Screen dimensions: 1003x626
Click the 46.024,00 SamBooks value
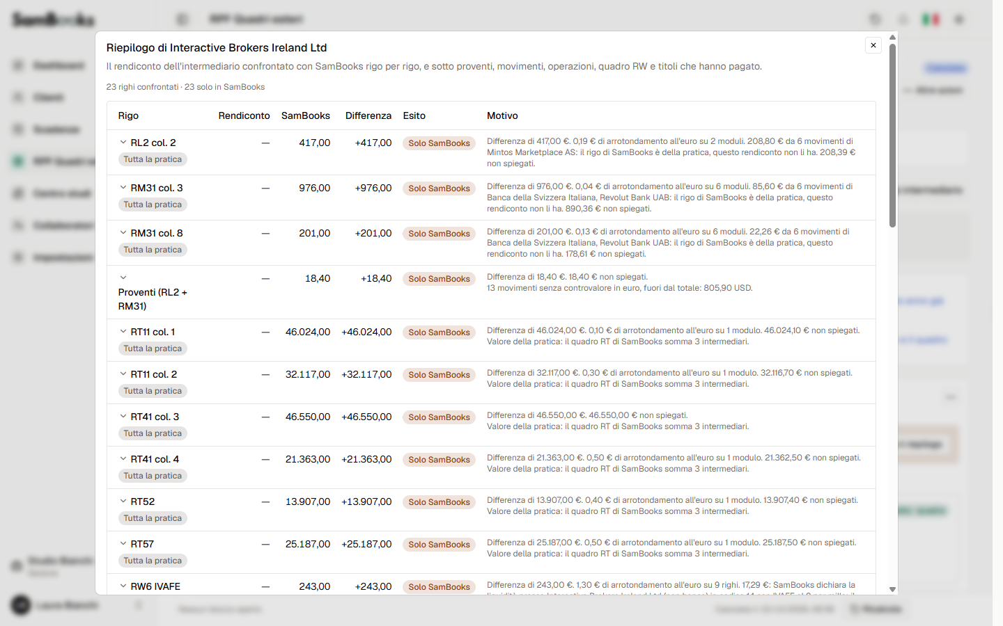[x=308, y=332]
